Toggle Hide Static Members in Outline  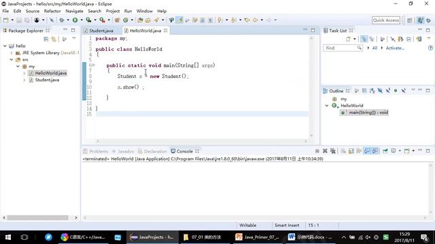click(388, 91)
